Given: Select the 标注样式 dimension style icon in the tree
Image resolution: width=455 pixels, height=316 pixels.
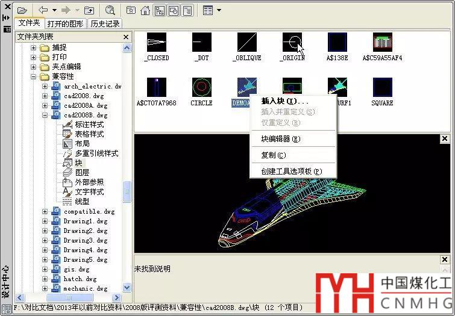Looking at the screenshot, I should [68, 125].
